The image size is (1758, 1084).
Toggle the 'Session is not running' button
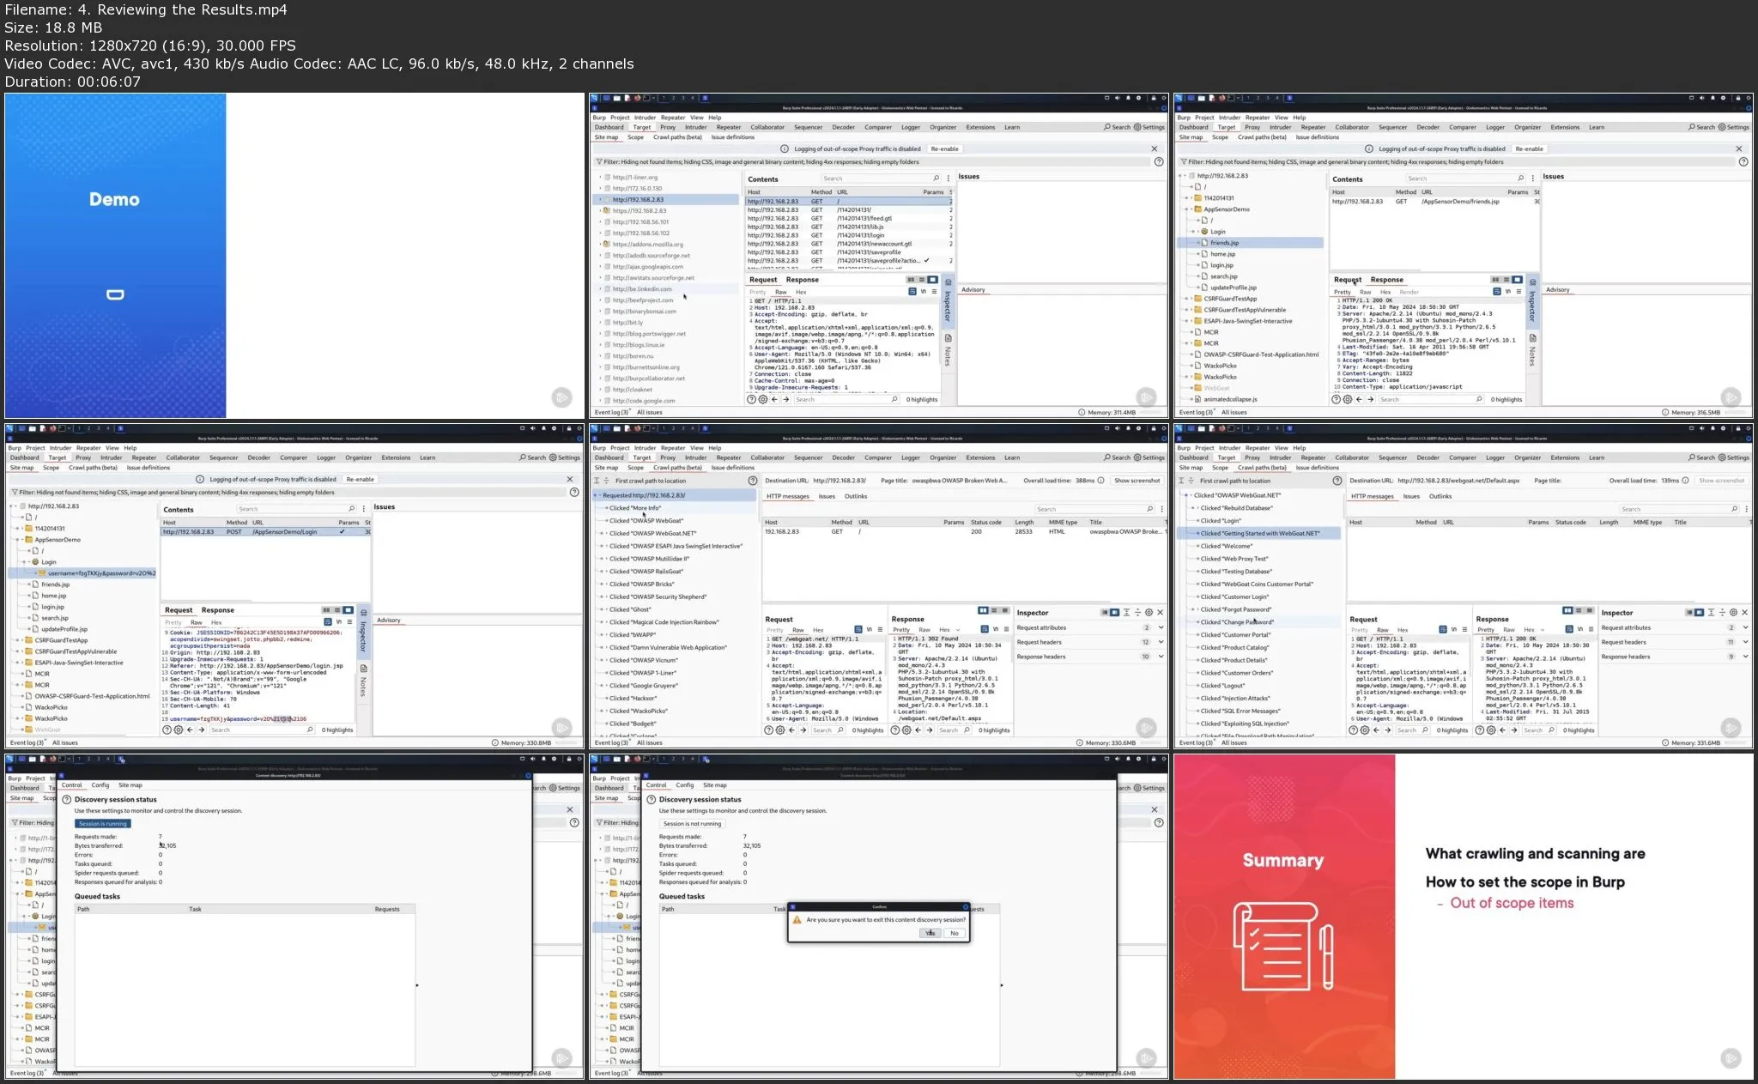pos(694,824)
